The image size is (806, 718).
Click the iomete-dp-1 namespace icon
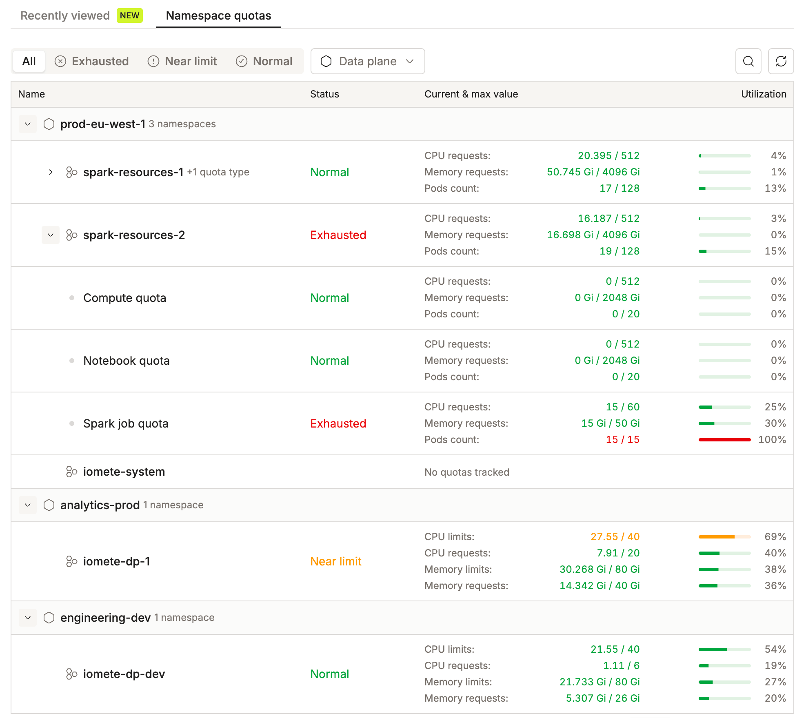(72, 561)
